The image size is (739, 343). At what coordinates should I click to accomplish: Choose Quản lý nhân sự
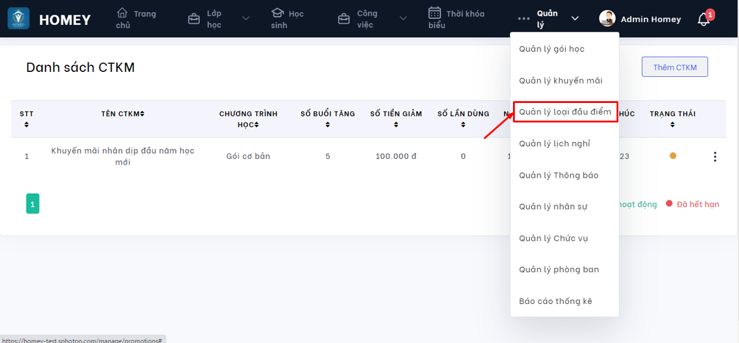click(x=553, y=207)
